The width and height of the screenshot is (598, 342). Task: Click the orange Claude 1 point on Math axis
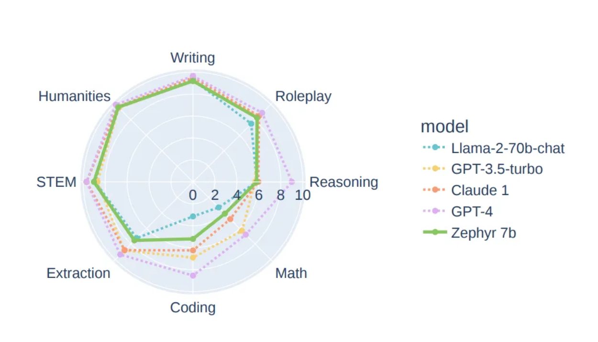point(230,219)
